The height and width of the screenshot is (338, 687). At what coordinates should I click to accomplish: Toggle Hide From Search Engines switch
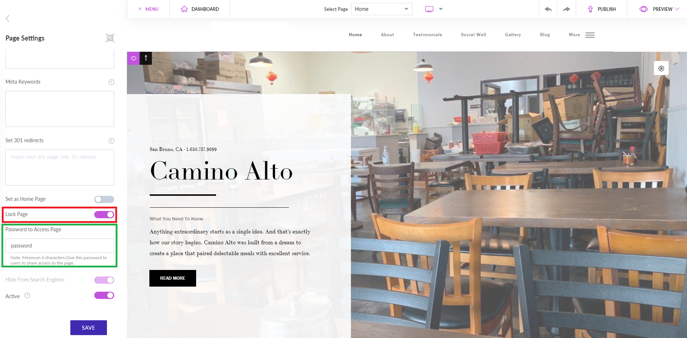[104, 280]
